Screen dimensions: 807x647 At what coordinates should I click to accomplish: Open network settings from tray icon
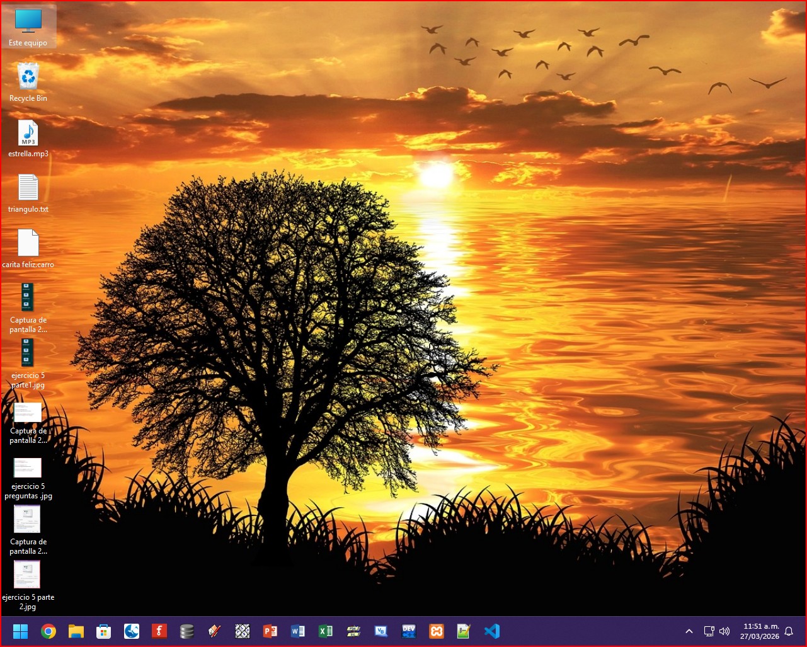pyautogui.click(x=709, y=631)
